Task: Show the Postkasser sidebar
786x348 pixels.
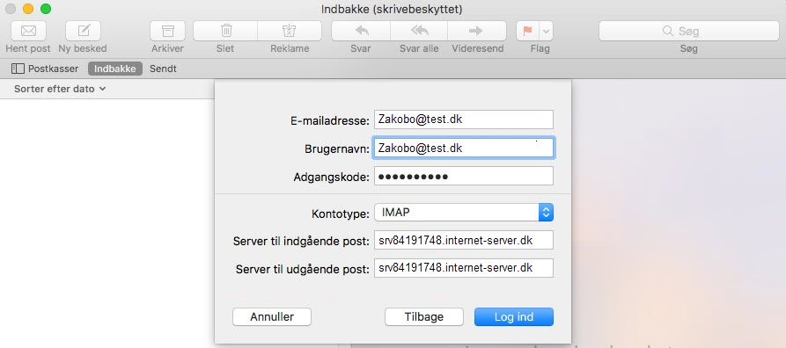Action: click(45, 69)
